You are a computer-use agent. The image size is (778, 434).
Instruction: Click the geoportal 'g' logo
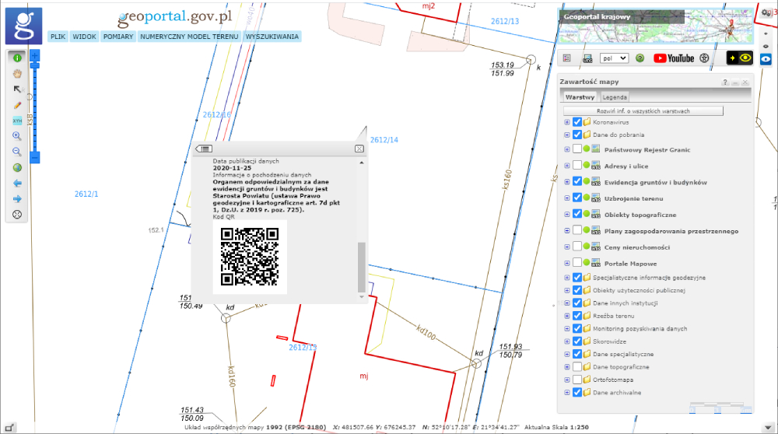pyautogui.click(x=23, y=26)
